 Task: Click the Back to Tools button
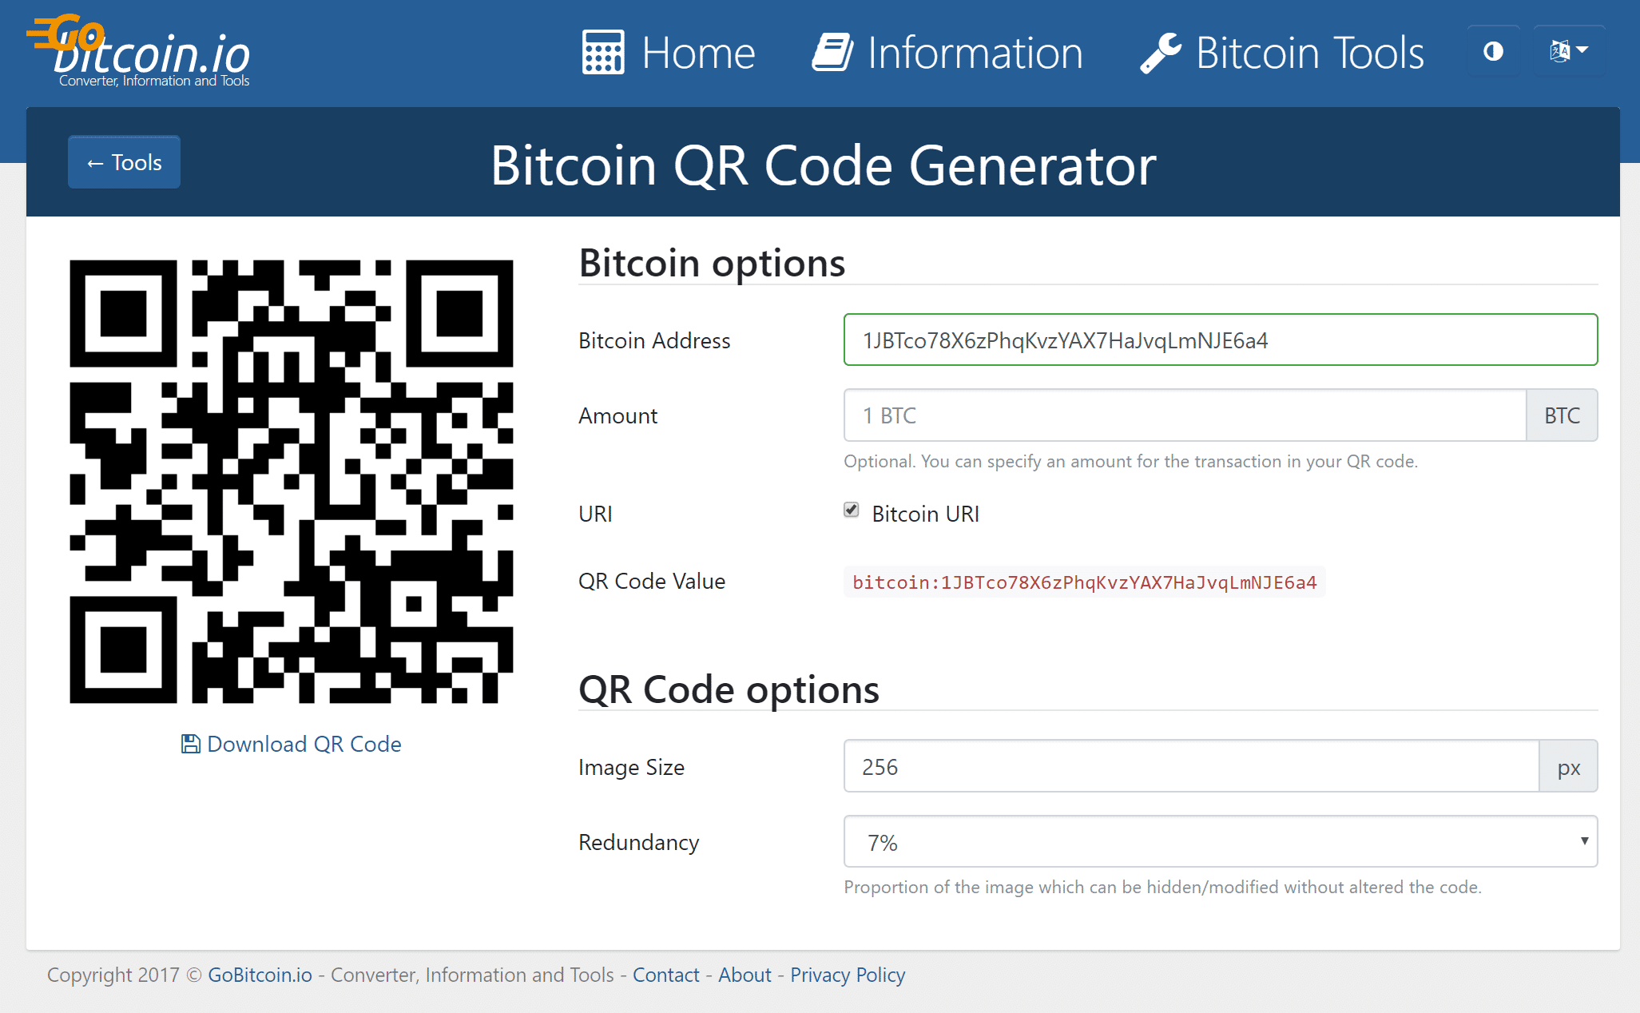[x=125, y=161]
